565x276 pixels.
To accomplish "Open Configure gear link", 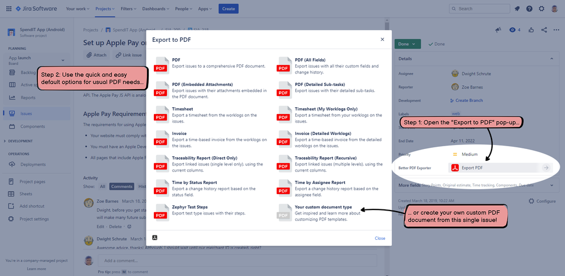I will [x=542, y=201].
